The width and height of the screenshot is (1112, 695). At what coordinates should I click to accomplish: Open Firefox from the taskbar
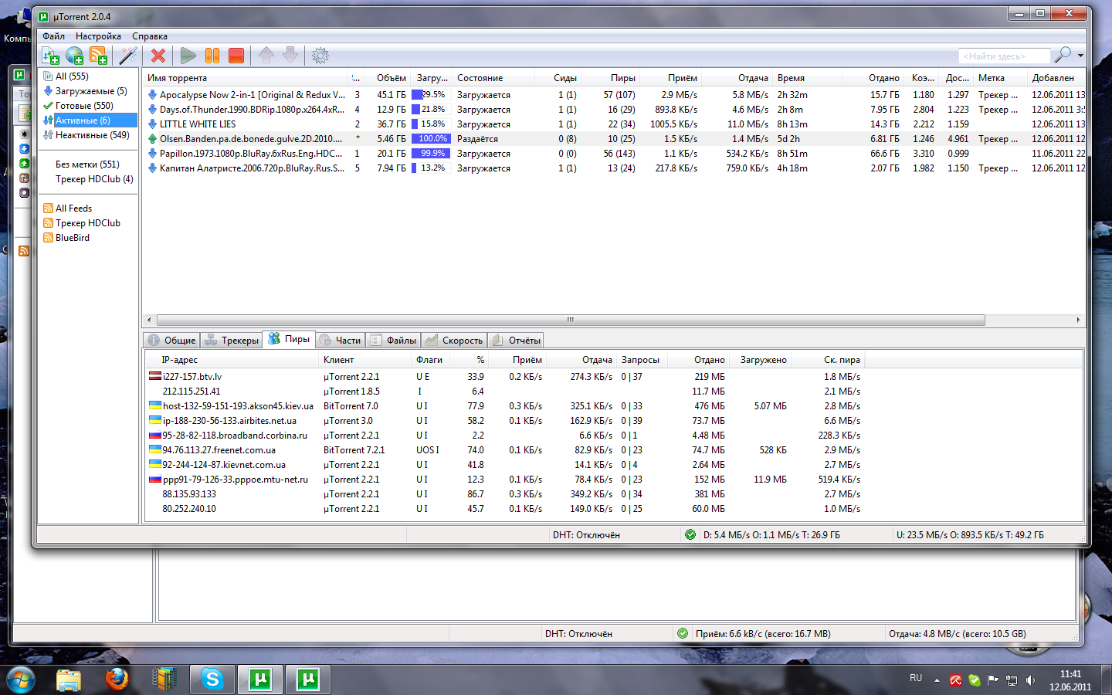point(117,680)
